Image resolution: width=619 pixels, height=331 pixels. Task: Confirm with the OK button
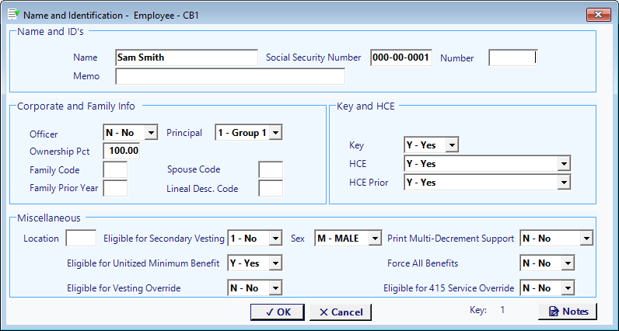278,312
